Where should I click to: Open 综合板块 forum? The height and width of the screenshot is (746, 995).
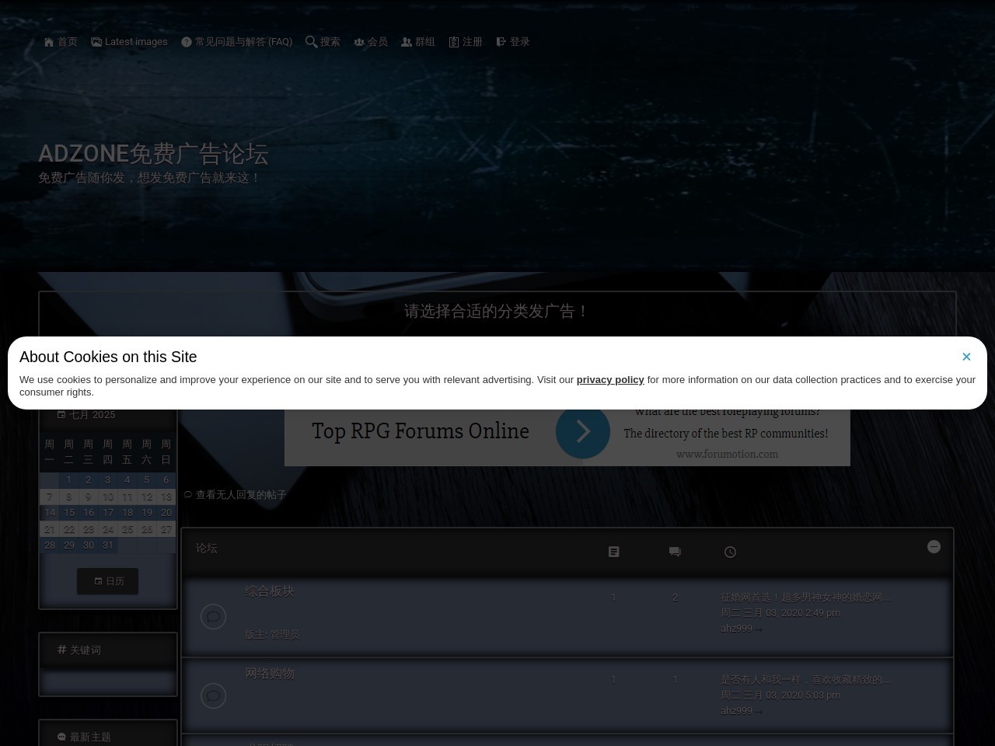tap(269, 591)
